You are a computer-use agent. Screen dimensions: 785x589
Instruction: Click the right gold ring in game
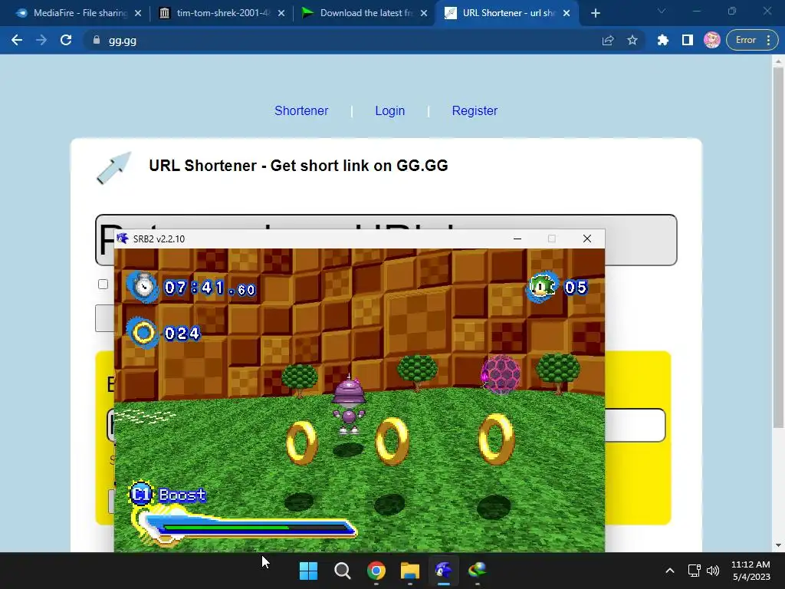pyautogui.click(x=496, y=439)
